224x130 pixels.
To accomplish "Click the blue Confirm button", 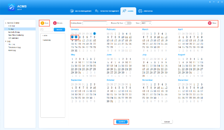I will [x=122, y=122].
